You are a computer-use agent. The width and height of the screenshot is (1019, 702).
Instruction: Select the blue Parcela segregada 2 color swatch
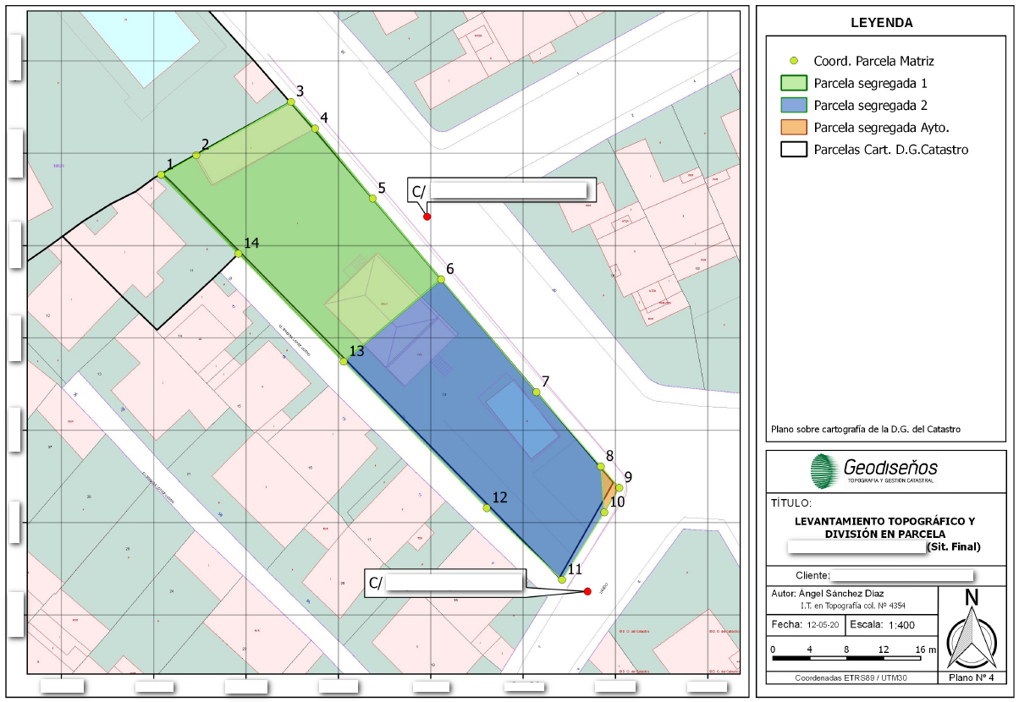coord(792,106)
